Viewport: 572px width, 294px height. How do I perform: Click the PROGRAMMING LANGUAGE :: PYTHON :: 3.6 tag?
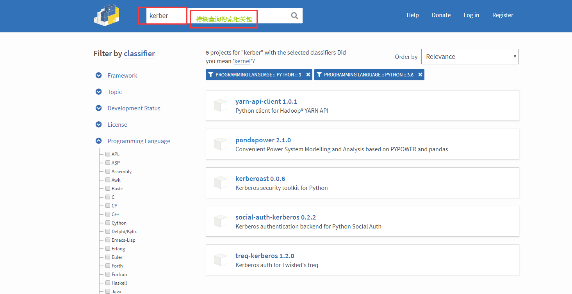point(369,74)
